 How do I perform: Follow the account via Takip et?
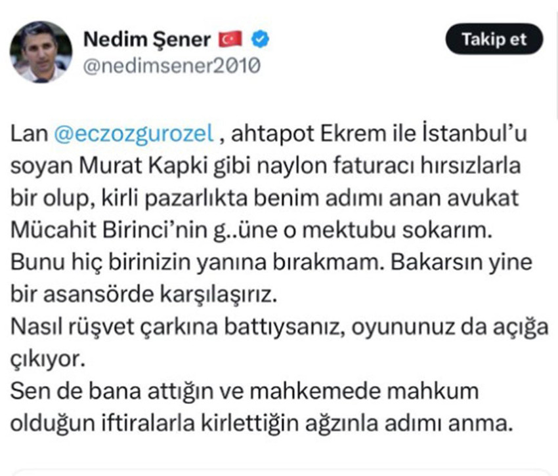click(494, 39)
